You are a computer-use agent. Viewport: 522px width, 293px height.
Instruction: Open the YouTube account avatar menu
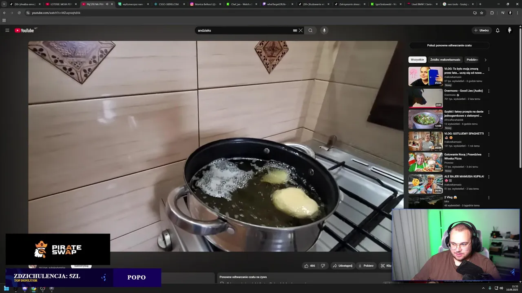(509, 31)
